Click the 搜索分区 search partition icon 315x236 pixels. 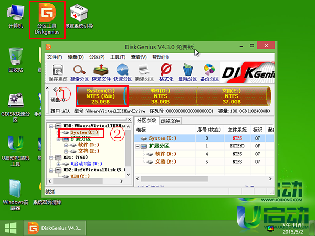[80, 73]
